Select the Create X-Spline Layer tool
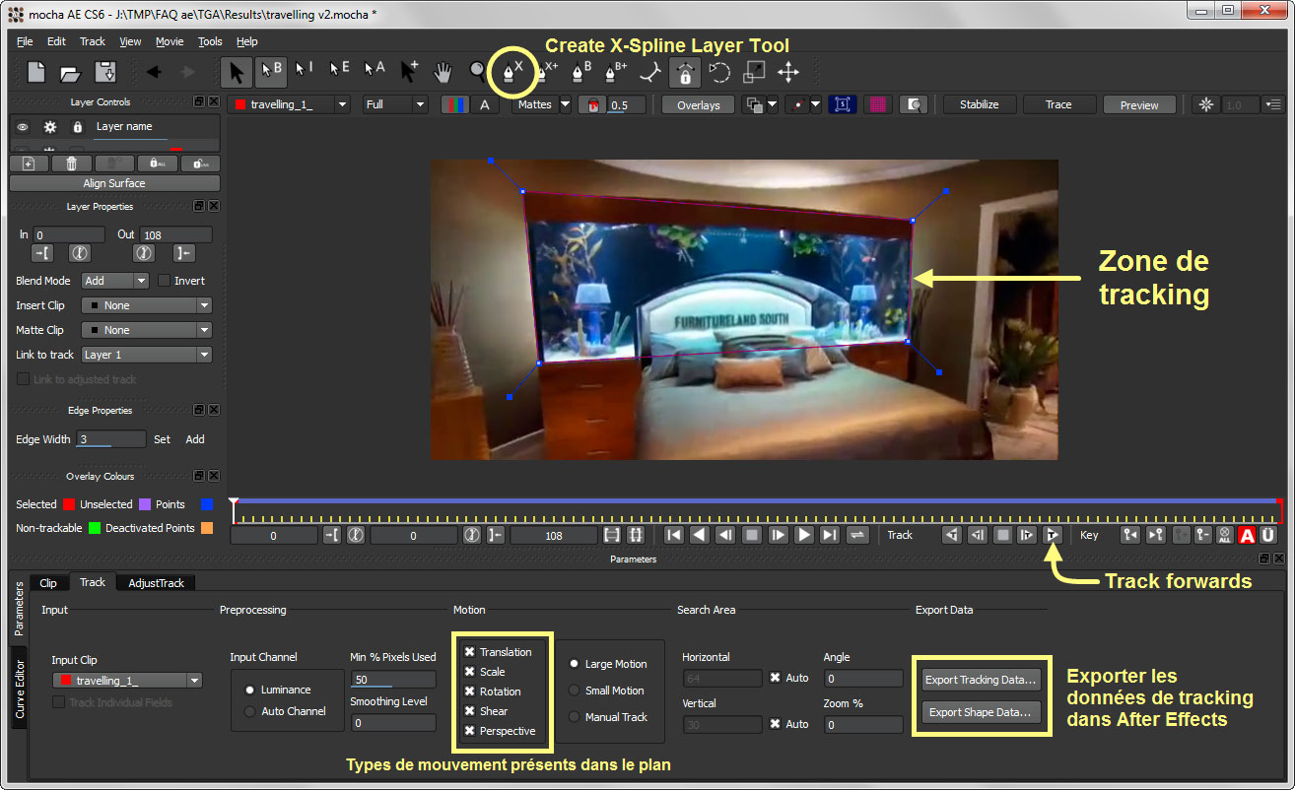 pyautogui.click(x=512, y=72)
